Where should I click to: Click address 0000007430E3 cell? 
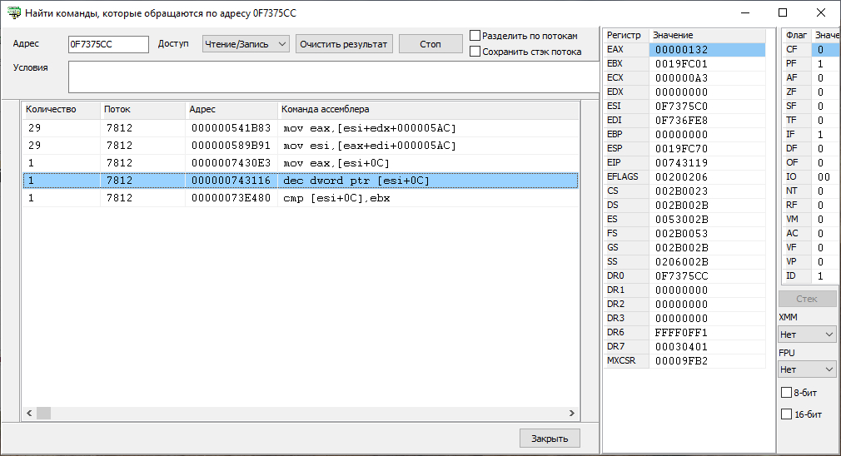tap(231, 163)
